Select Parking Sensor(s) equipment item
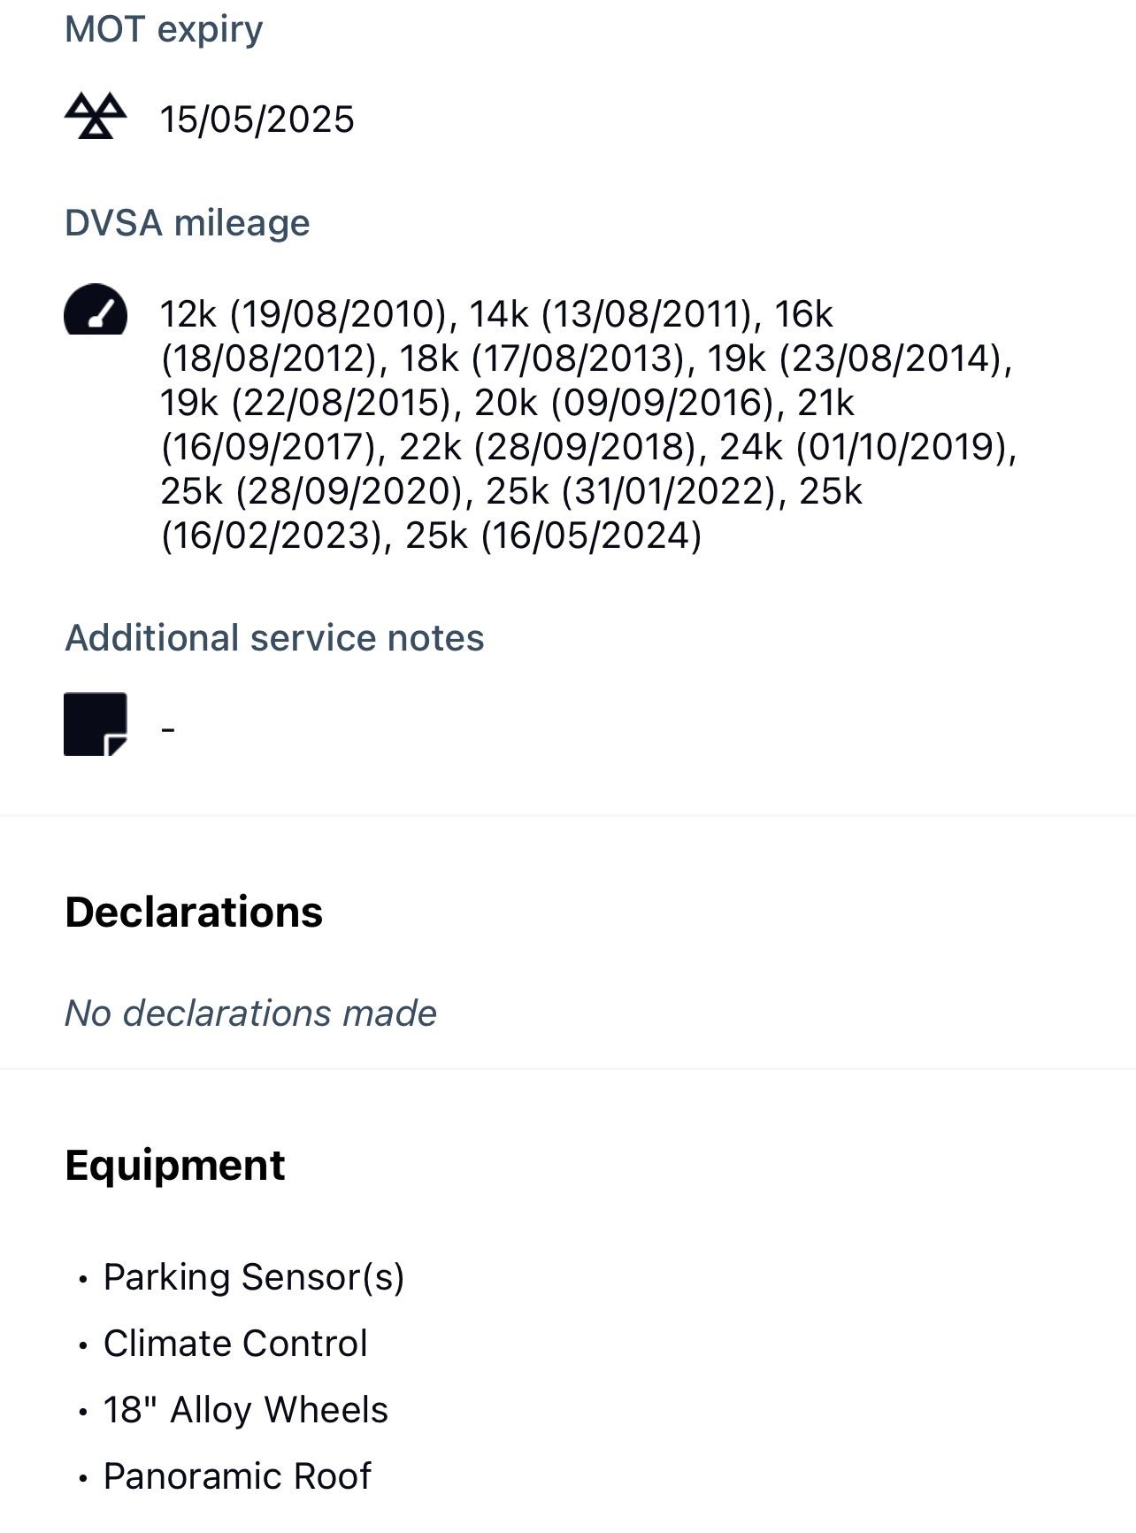The image size is (1136, 1533). pos(254,1277)
